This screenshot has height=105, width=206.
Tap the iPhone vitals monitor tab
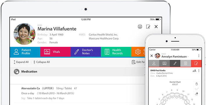[x=164, y=63]
